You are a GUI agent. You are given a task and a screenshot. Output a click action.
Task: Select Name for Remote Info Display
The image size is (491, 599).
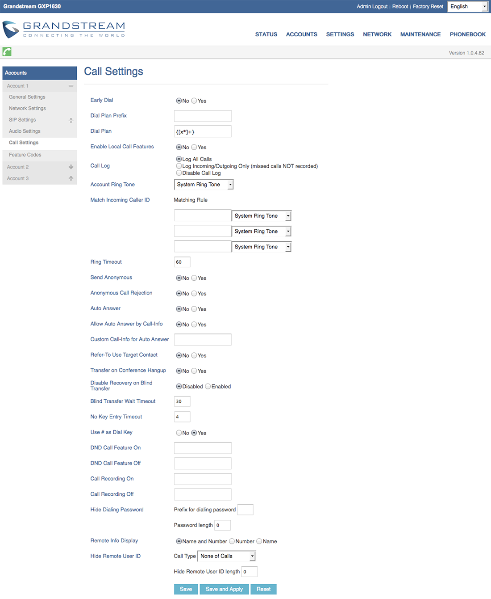(x=259, y=541)
